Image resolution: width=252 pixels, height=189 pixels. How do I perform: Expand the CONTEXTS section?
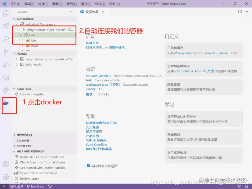point(14,146)
